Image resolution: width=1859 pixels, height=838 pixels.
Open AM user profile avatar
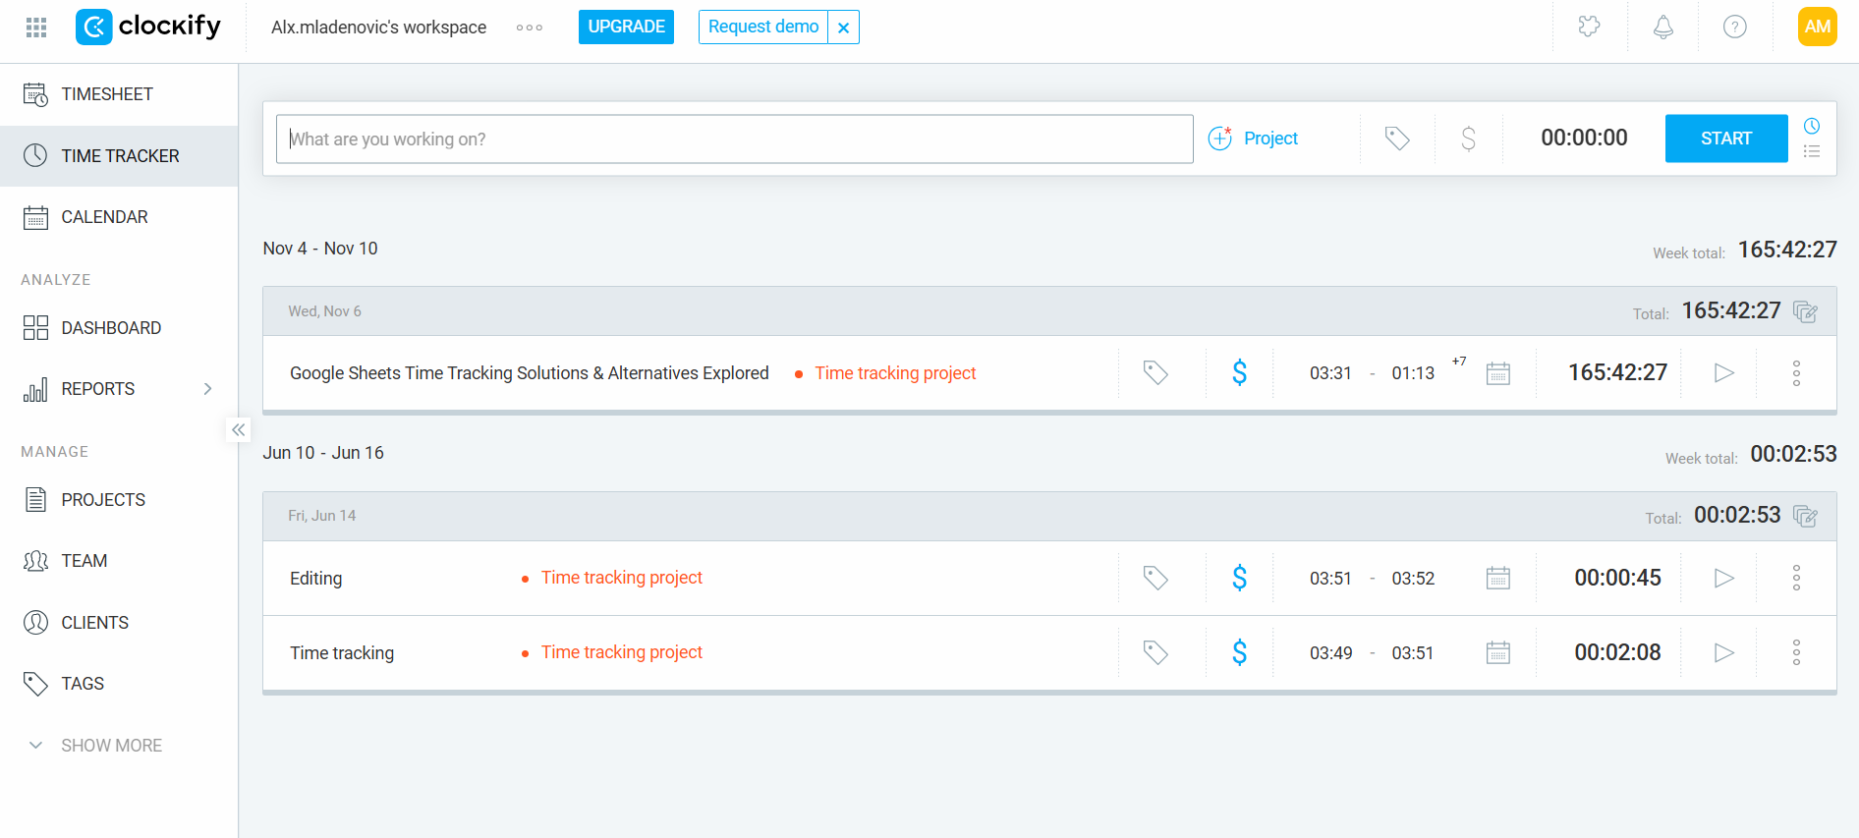click(x=1817, y=27)
